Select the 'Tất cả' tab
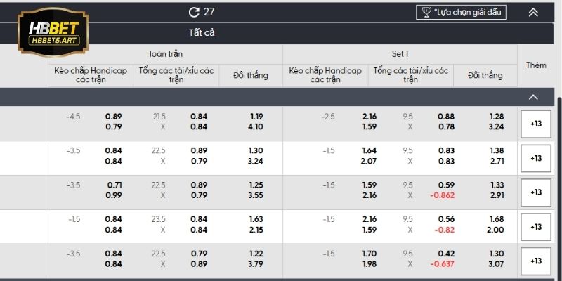562x281 pixels. 202,33
